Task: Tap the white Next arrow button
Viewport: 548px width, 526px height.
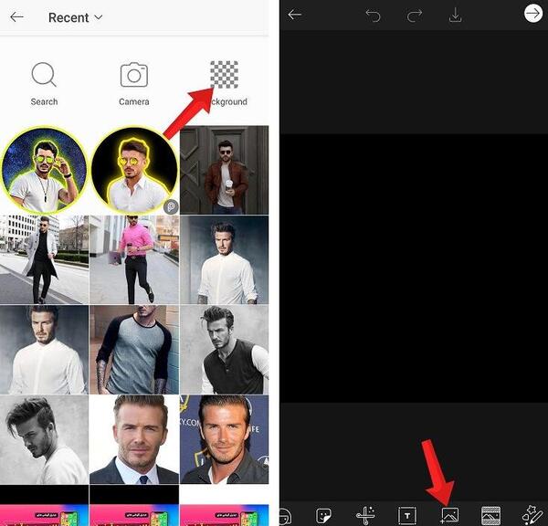Action: [x=533, y=14]
